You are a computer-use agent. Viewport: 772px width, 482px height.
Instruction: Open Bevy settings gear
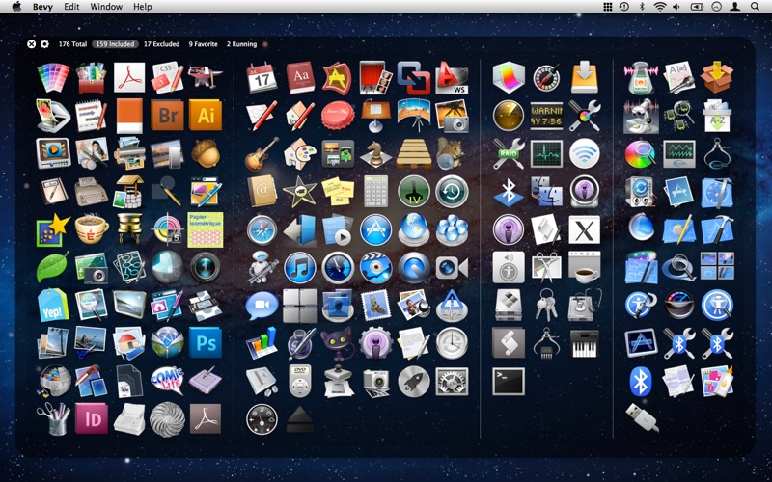tap(44, 44)
